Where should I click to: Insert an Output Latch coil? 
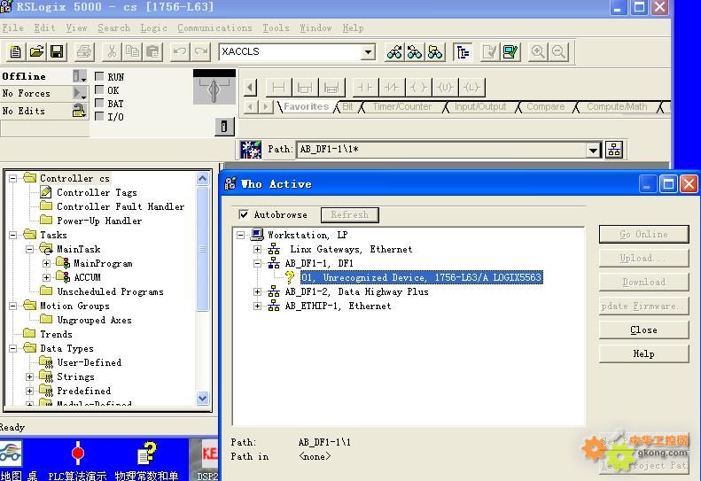tap(471, 87)
